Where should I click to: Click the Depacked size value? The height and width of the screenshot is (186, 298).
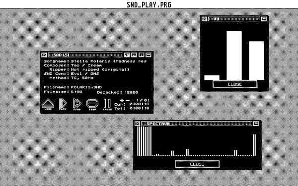[x=132, y=92]
